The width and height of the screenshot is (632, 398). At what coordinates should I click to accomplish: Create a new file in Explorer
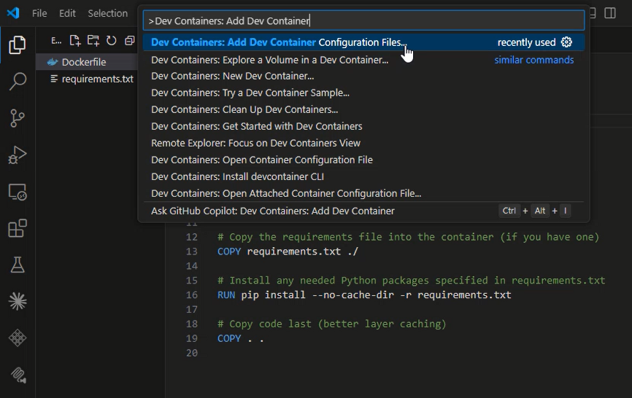(x=75, y=41)
